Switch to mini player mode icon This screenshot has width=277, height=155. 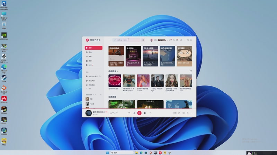[x=181, y=40]
